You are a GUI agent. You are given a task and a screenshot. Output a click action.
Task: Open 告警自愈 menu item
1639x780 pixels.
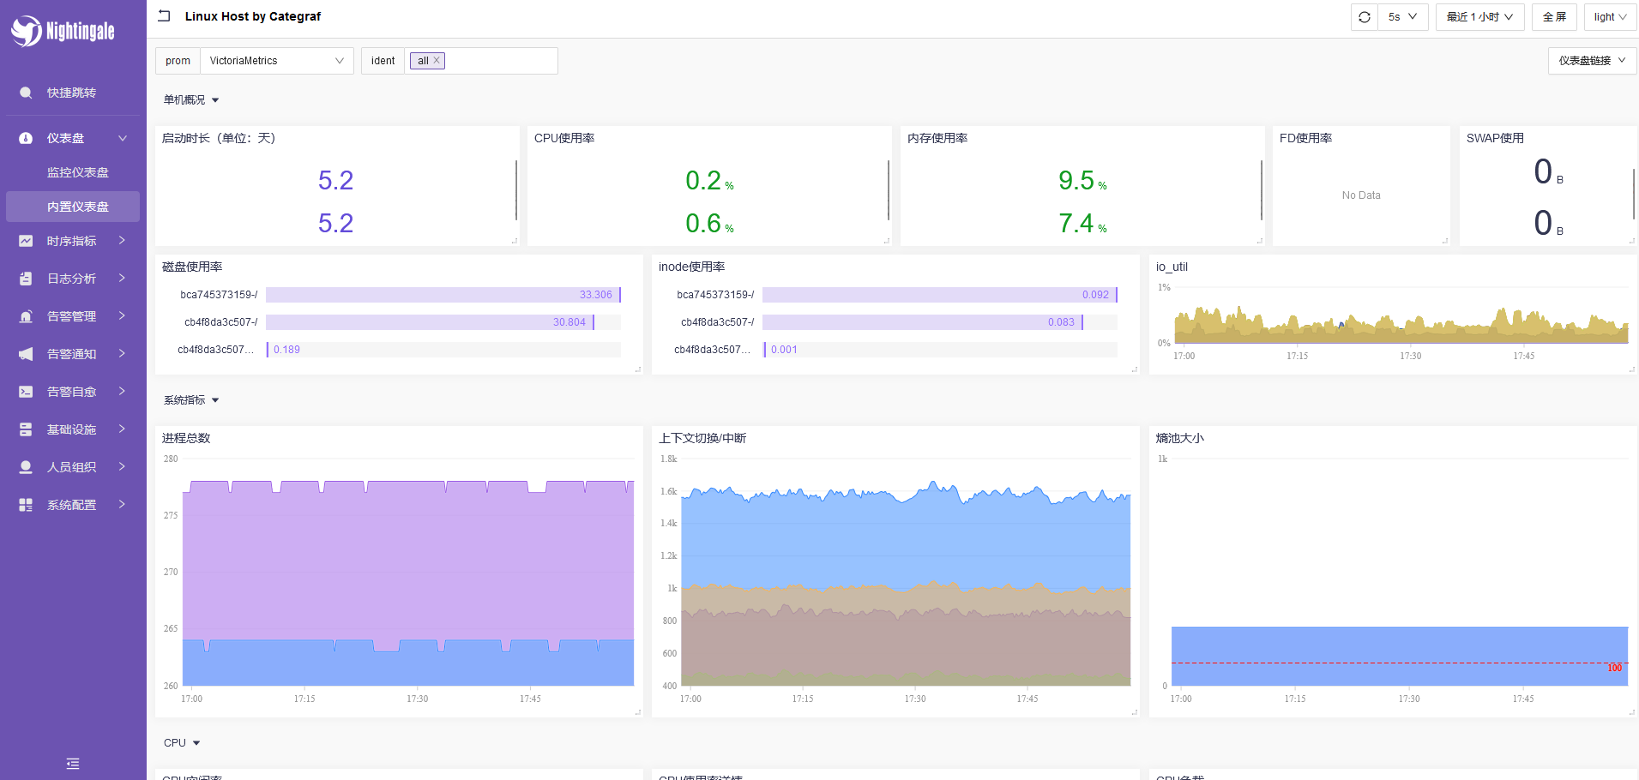[73, 392]
